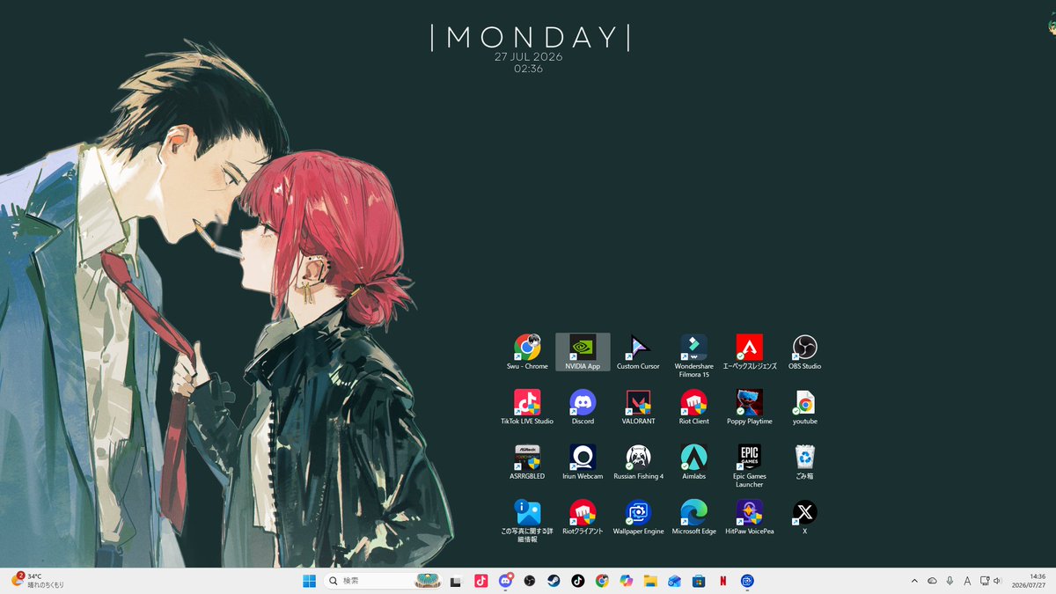
Task: Select the NVIDIA App desktop icon
Action: pos(583,352)
